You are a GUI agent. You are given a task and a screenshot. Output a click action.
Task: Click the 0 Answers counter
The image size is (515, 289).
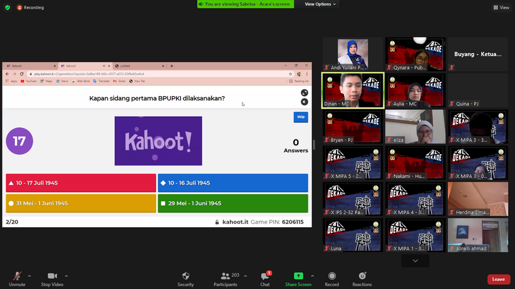[x=296, y=146]
